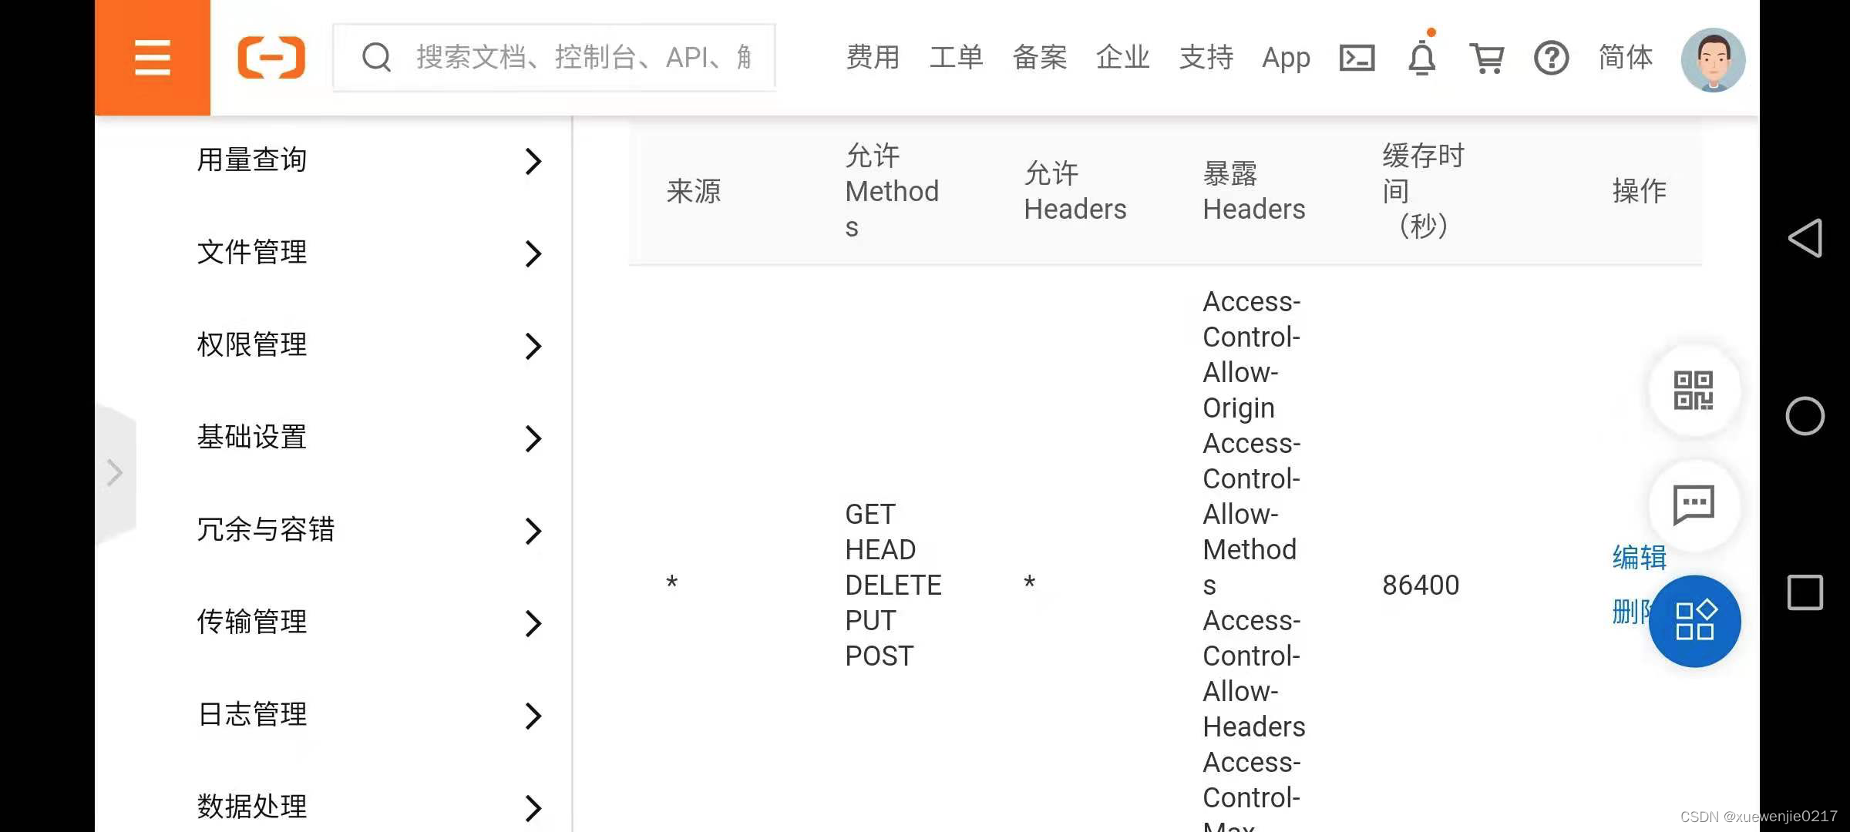
Task: Click the 操作 column header
Action: tap(1639, 191)
